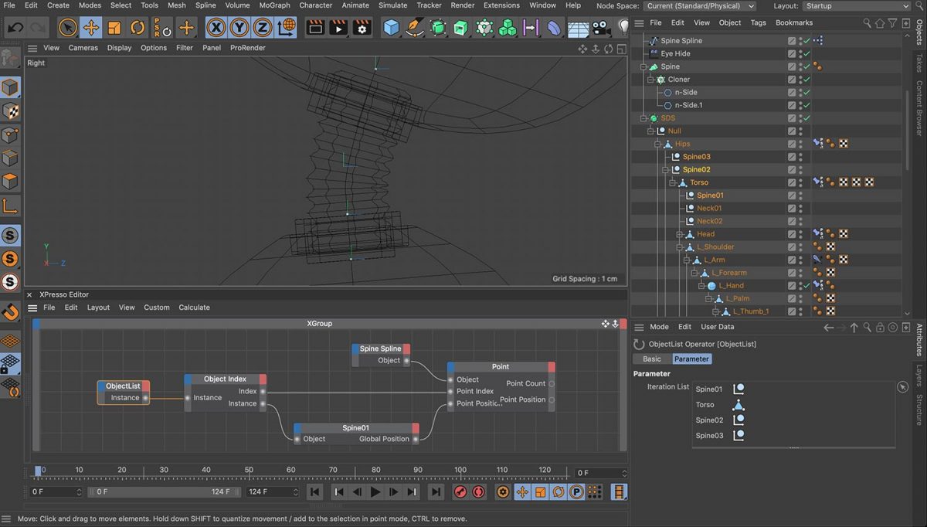Open the MoGraph menu
The height and width of the screenshot is (527, 927).
coord(274,5)
